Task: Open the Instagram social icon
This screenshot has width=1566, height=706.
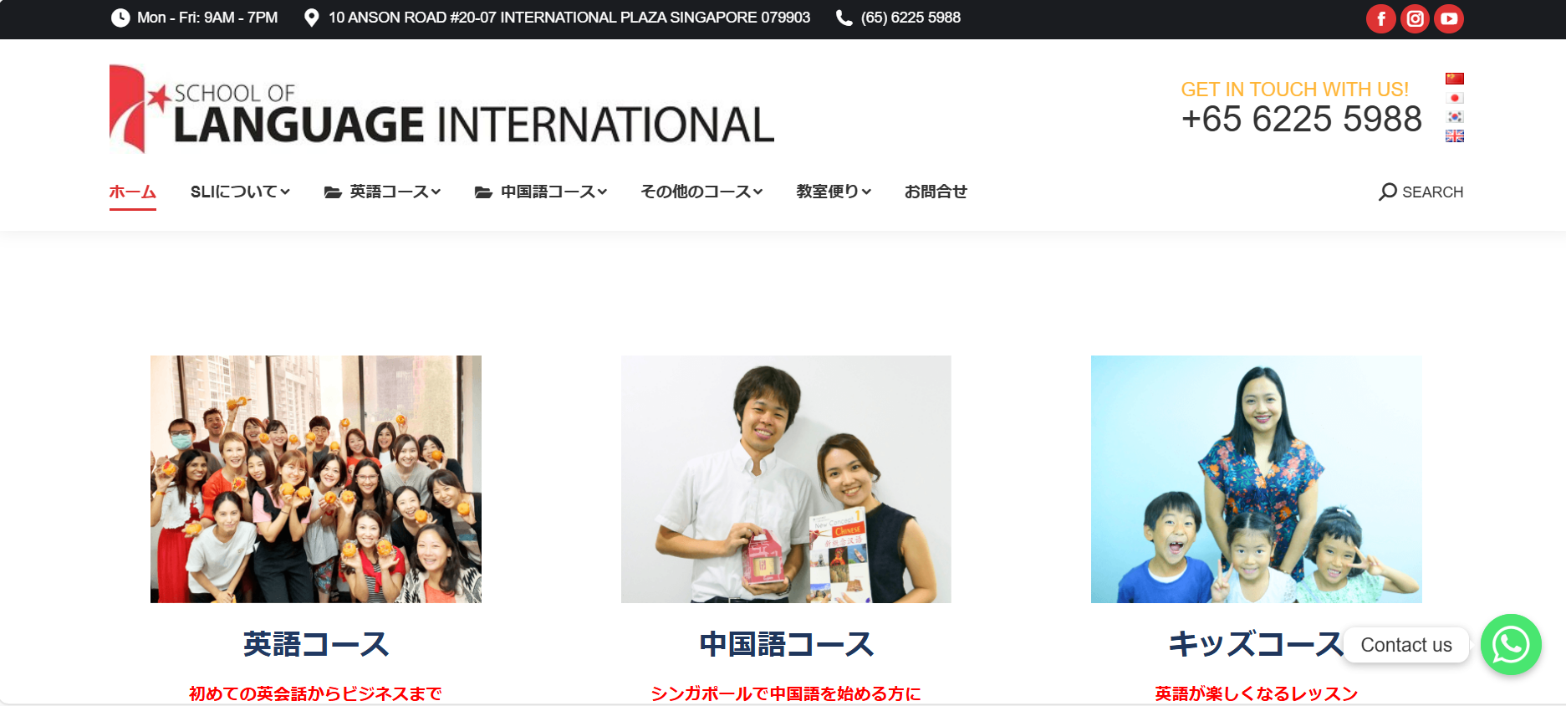Action: [1415, 18]
